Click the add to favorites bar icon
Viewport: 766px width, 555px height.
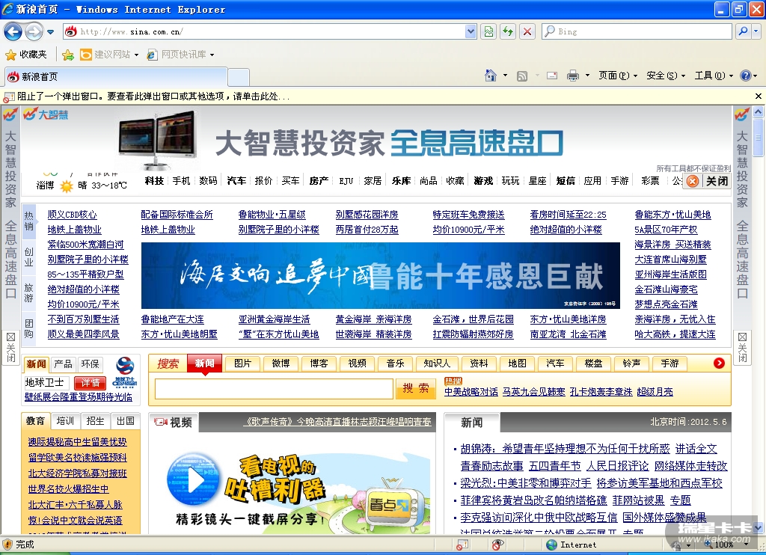(x=68, y=55)
